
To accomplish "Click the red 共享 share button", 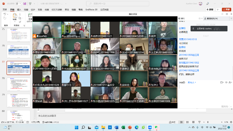I will pos(226,10).
